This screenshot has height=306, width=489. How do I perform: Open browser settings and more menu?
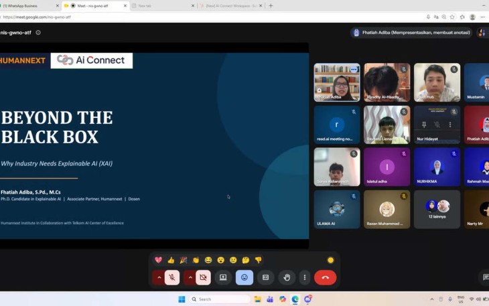(483, 17)
